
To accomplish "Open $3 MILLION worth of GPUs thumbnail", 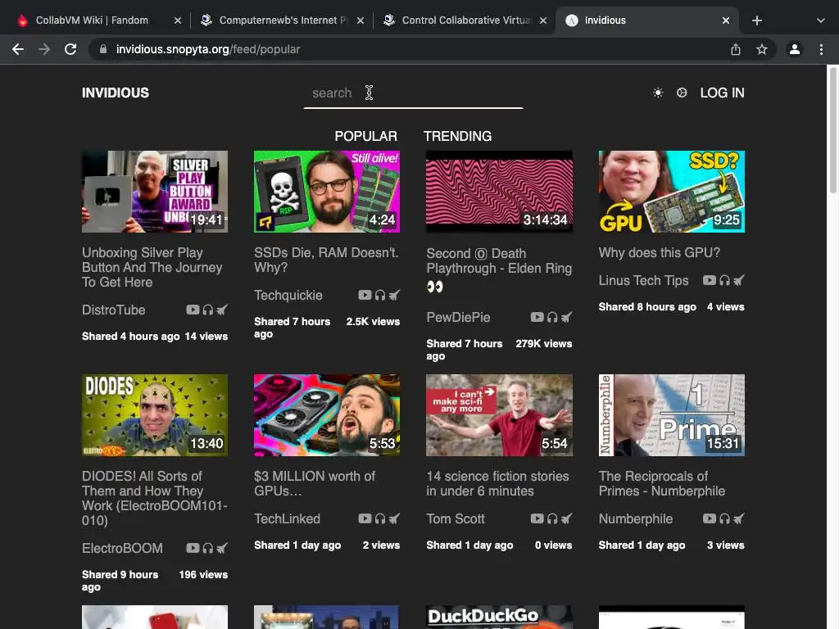I will tap(327, 415).
